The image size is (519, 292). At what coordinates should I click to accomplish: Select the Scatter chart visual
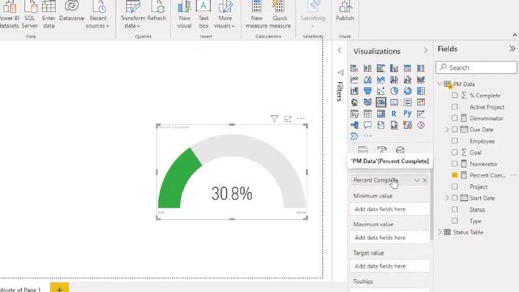[x=381, y=91]
